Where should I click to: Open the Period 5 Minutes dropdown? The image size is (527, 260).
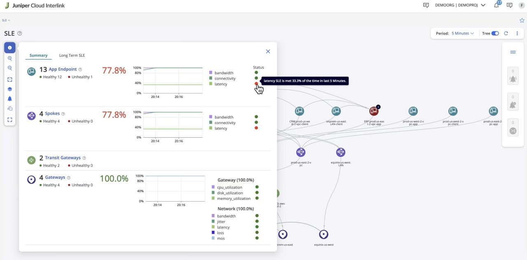[462, 33]
